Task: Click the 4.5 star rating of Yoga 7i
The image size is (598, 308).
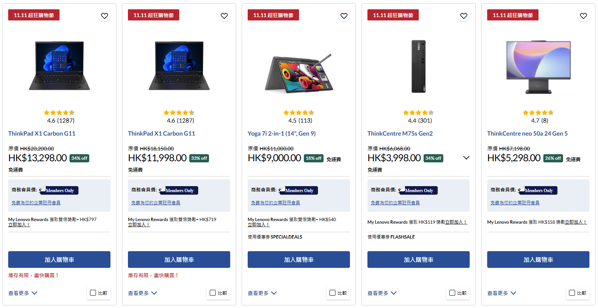Action: [299, 113]
